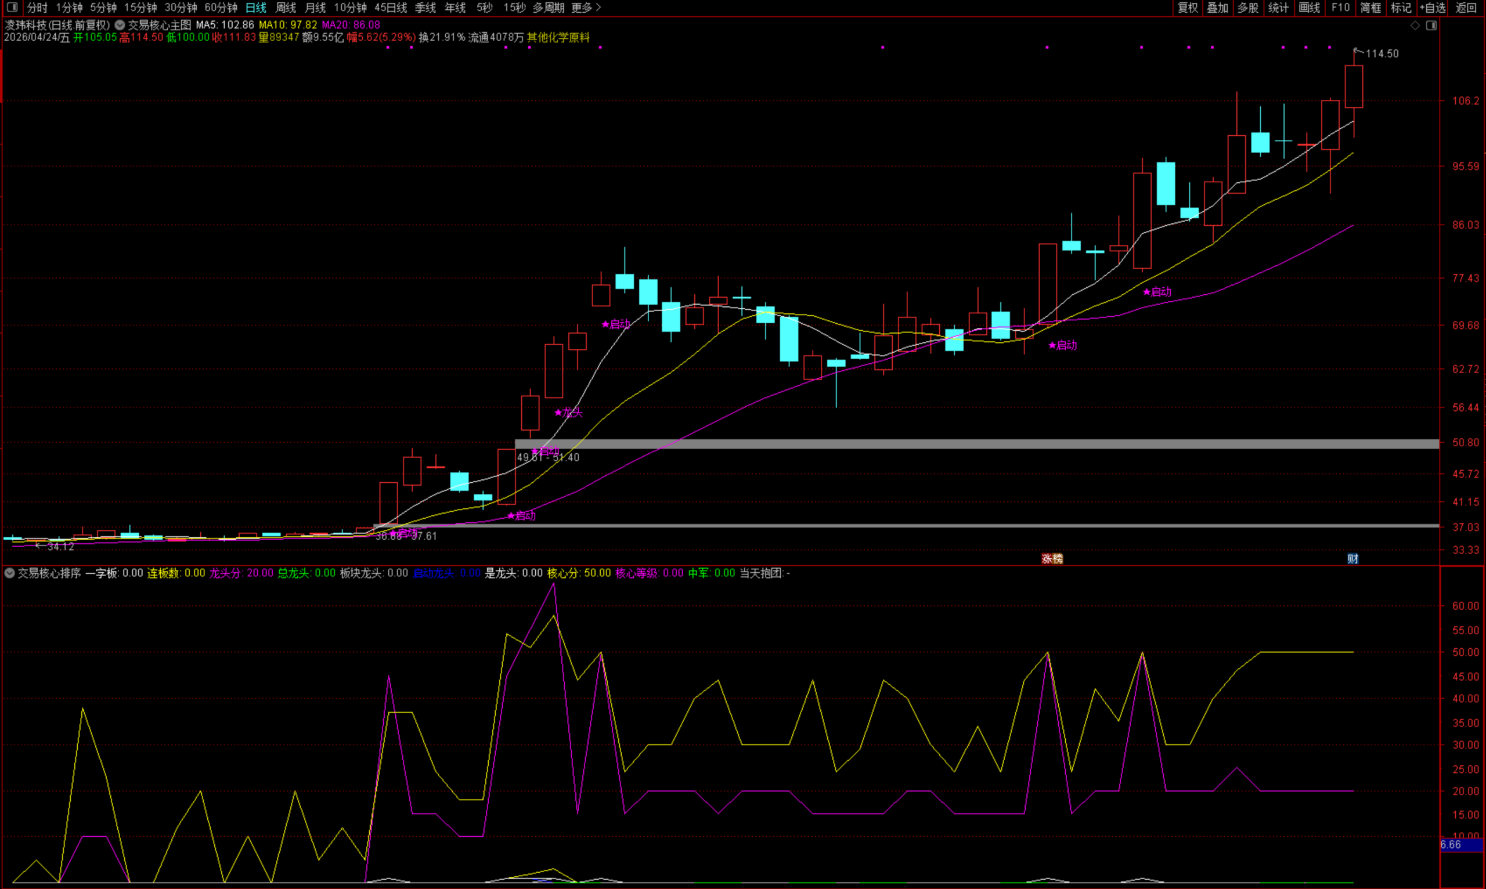This screenshot has height=889, width=1486.
Task: Toggle the right side panel icon
Action: [x=1431, y=25]
